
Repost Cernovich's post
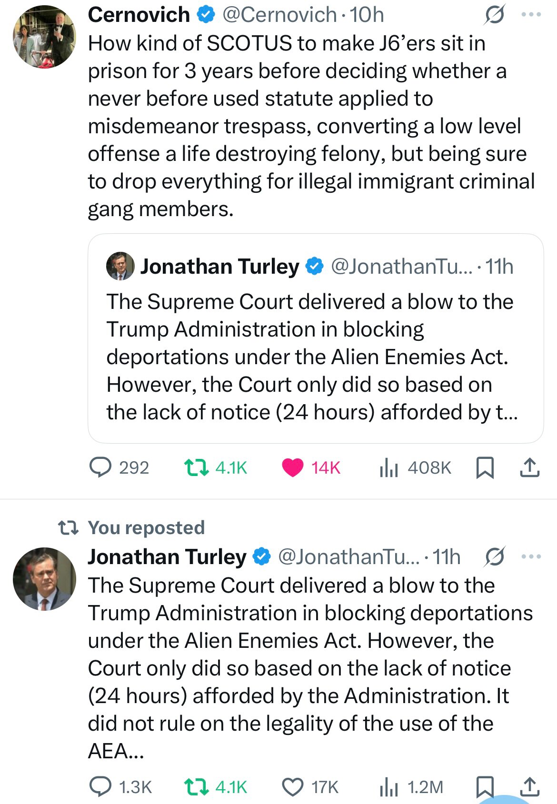[x=196, y=467]
